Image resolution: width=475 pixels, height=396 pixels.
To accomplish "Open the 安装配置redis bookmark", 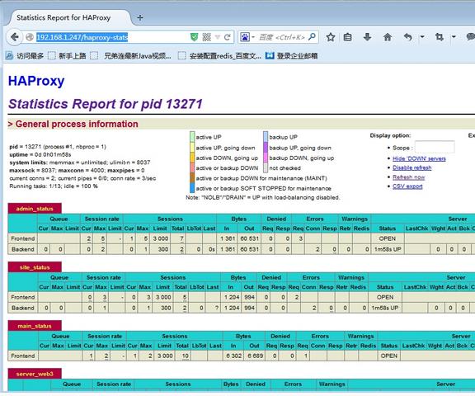I will click(x=219, y=56).
